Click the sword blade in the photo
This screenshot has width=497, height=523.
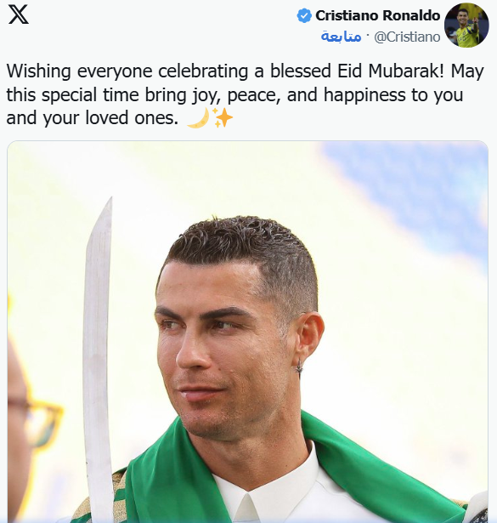98,359
